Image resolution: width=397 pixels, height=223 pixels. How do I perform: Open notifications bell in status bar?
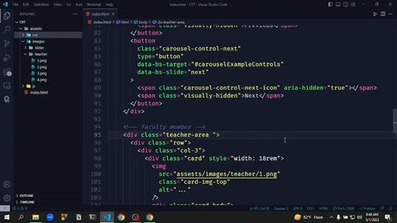[390, 208]
